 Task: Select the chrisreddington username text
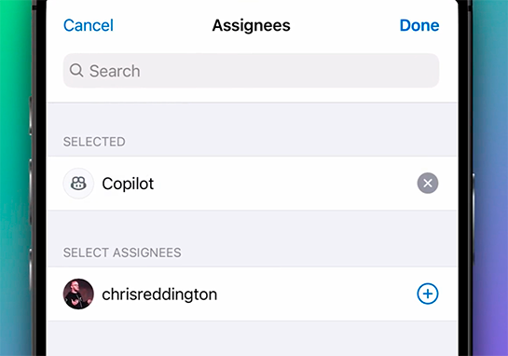tap(159, 294)
